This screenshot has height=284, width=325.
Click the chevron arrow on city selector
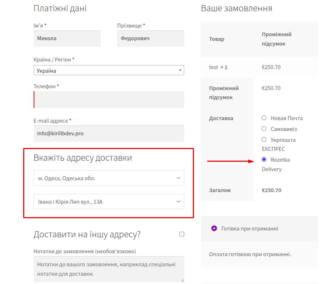(x=178, y=178)
